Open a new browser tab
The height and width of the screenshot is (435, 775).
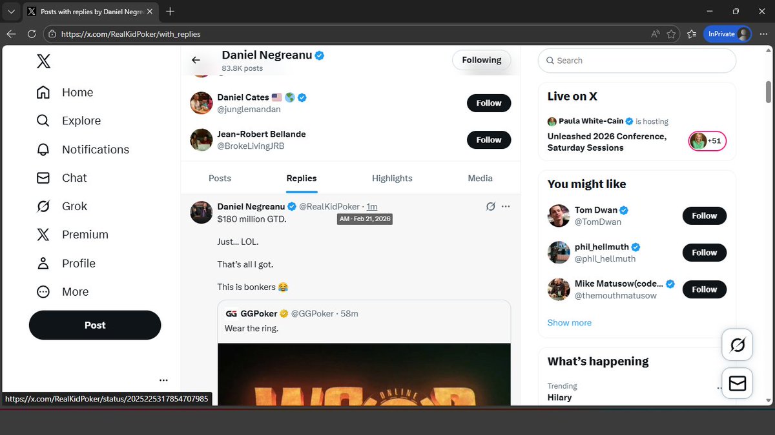coord(170,11)
